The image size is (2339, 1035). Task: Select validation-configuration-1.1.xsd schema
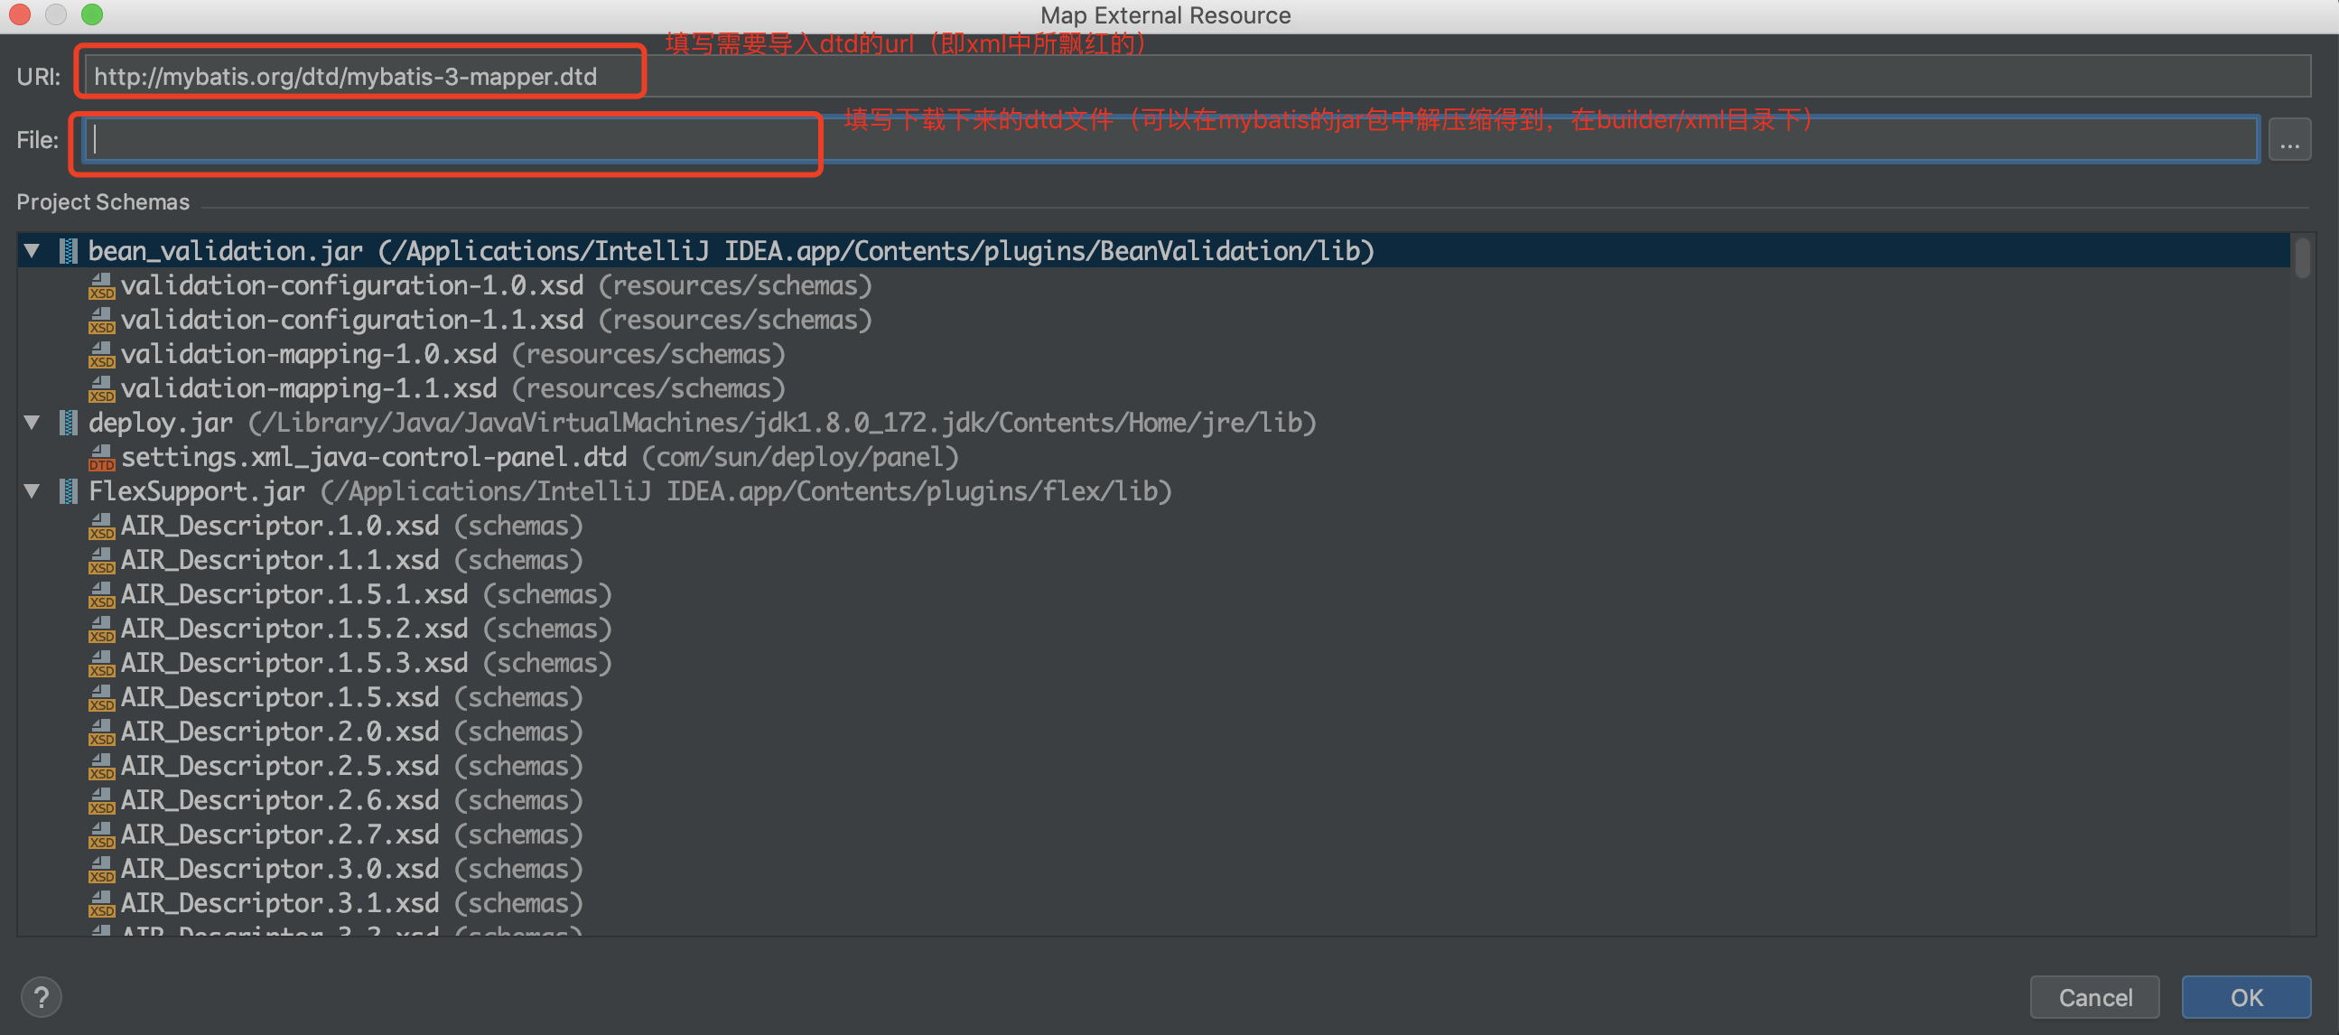(351, 321)
